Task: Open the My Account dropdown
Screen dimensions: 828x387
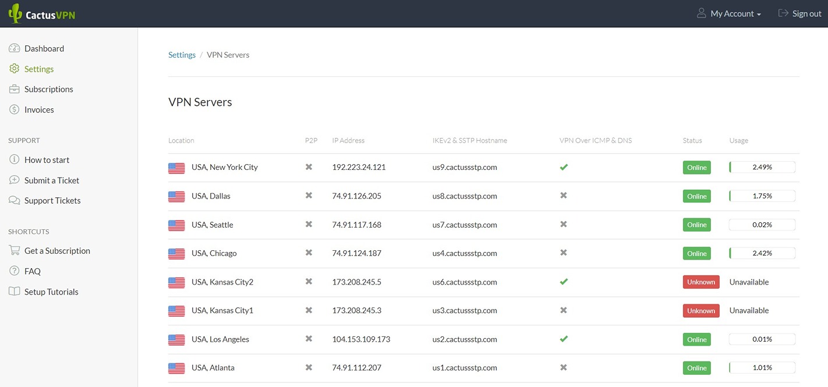Action: click(729, 13)
